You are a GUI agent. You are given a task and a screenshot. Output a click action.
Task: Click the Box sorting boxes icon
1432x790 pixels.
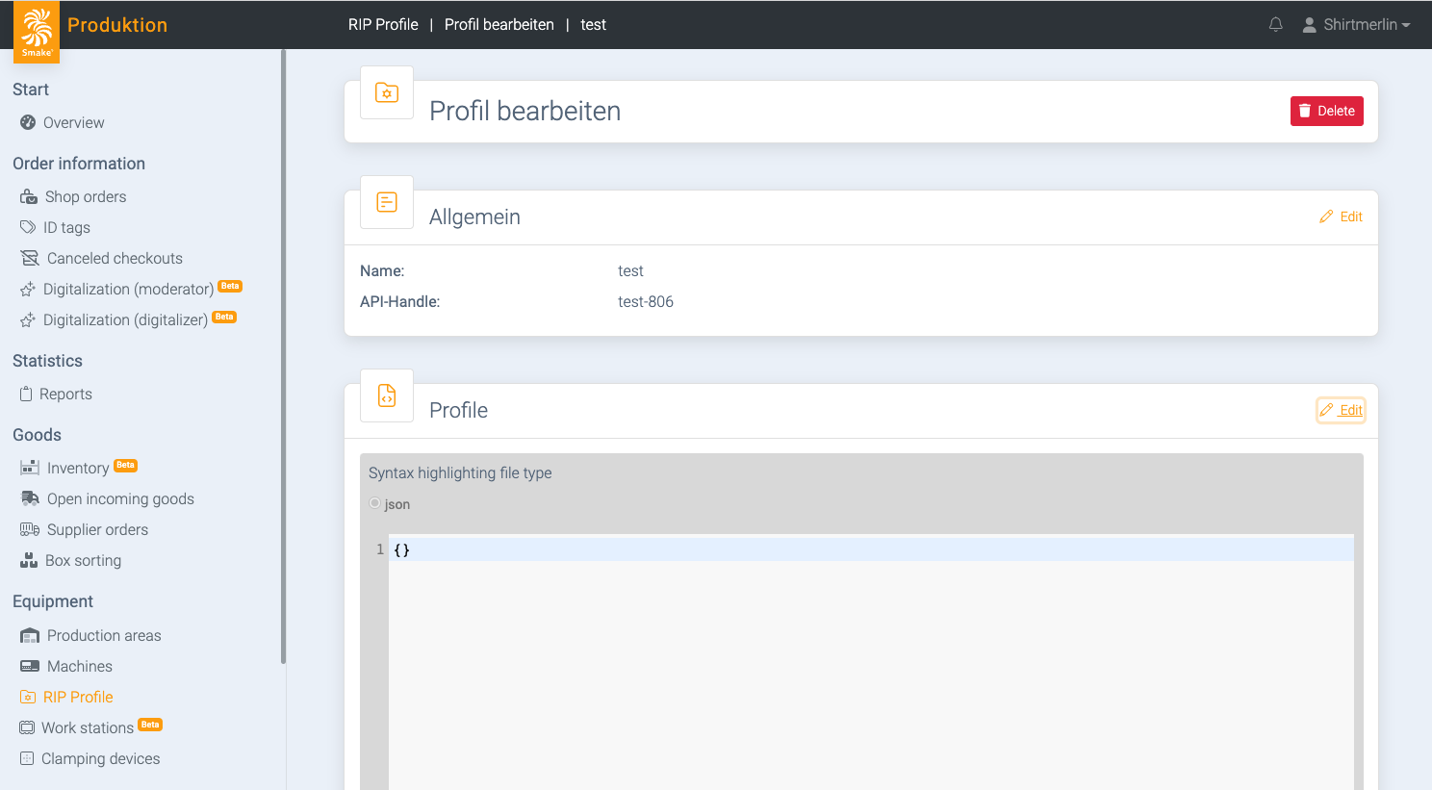pyautogui.click(x=29, y=560)
